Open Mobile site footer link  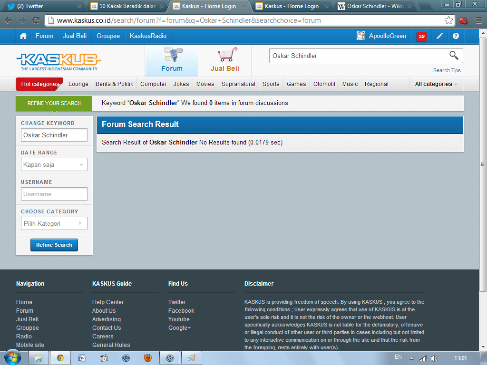(30, 345)
